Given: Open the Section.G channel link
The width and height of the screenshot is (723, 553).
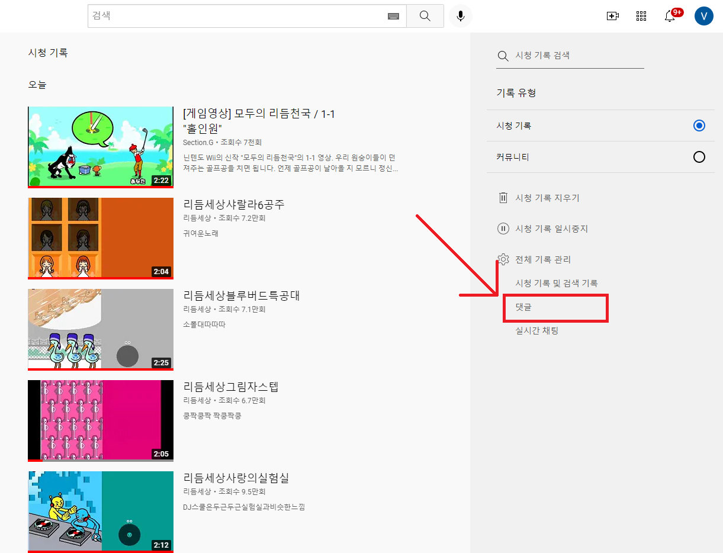Looking at the screenshot, I should [198, 142].
